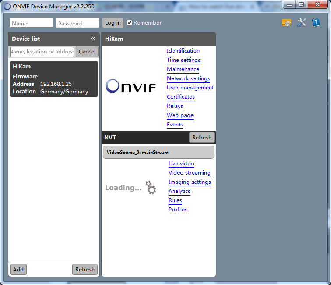This screenshot has width=331, height=285.
Task: Open the Identification link
Action: pyautogui.click(x=183, y=51)
